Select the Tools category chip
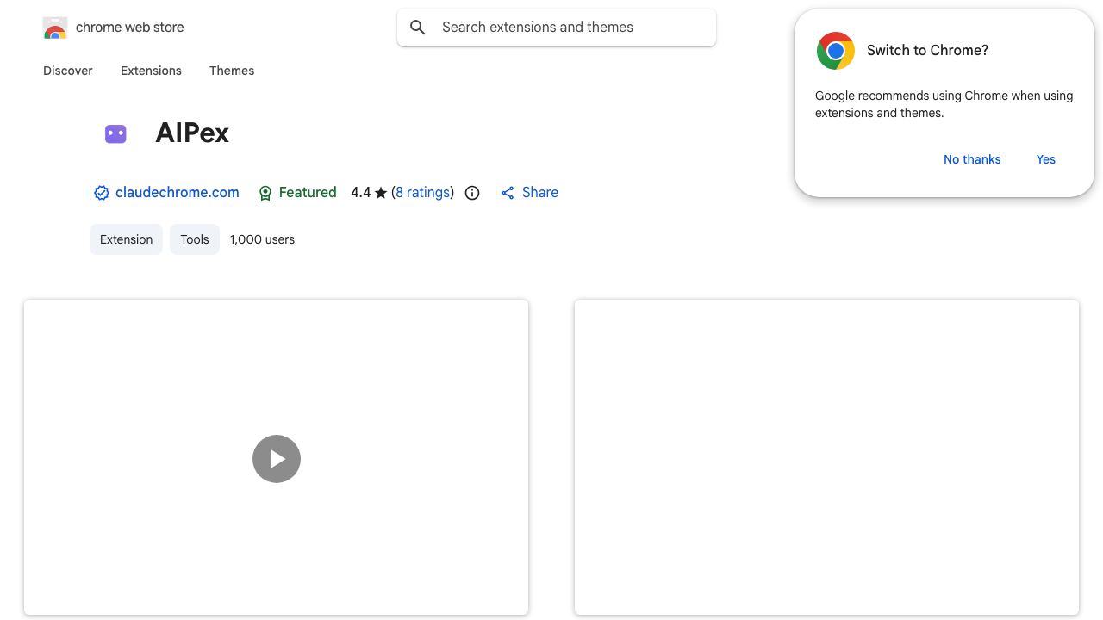Viewport: 1103px width, 620px height. click(x=195, y=239)
